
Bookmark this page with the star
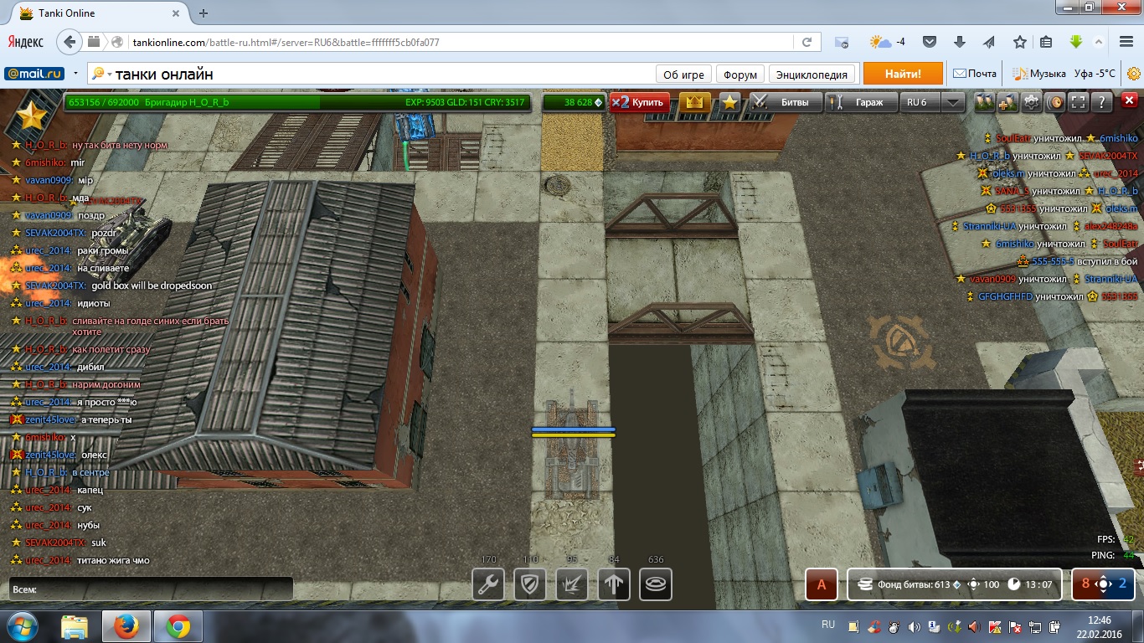pyautogui.click(x=1020, y=42)
